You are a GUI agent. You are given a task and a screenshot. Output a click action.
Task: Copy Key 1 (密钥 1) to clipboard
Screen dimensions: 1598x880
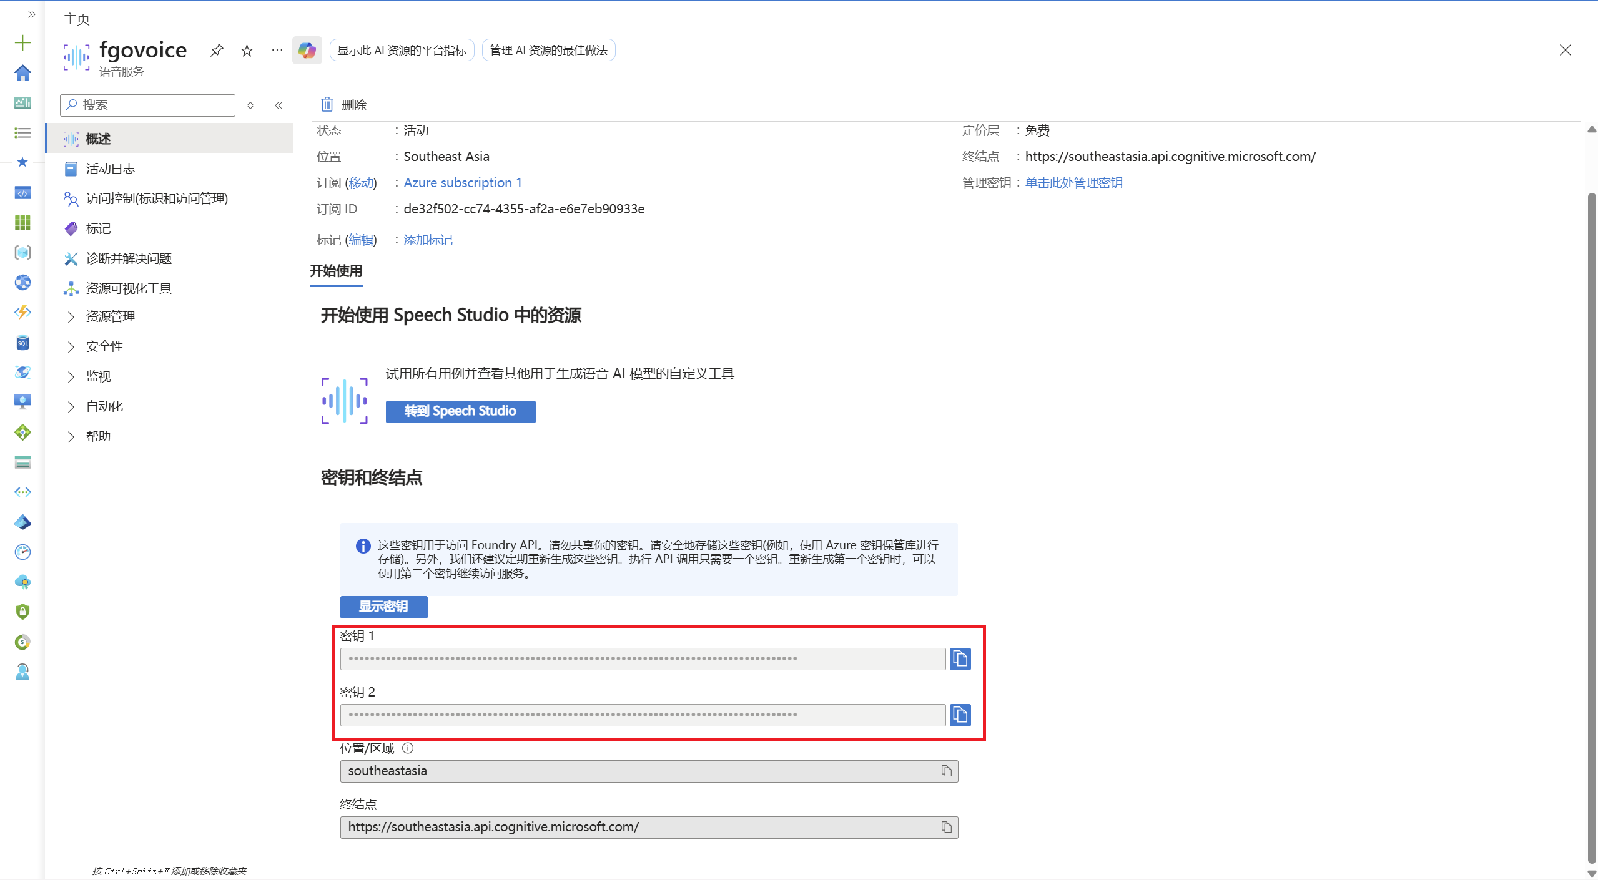coord(960,658)
